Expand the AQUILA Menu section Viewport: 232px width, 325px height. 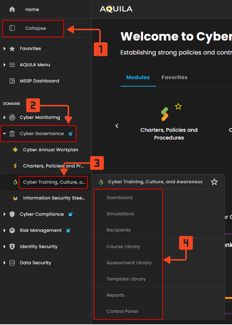click(4, 65)
